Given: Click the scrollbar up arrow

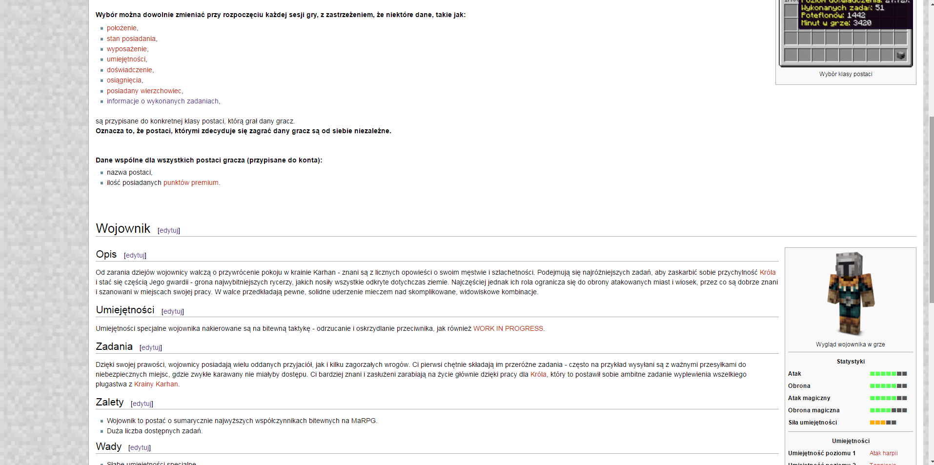Looking at the screenshot, I should 931,3.
